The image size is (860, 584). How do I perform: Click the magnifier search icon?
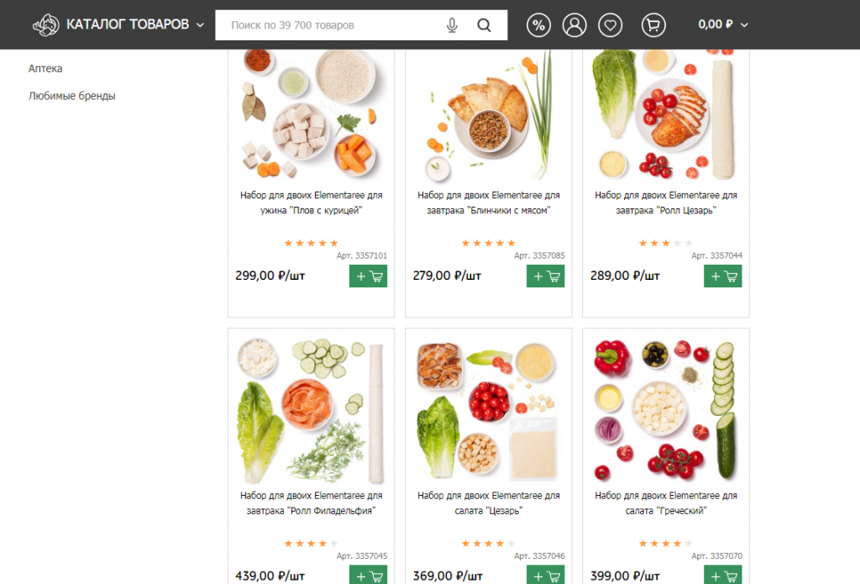(484, 25)
